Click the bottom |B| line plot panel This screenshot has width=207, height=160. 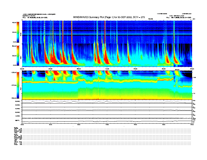point(107,121)
